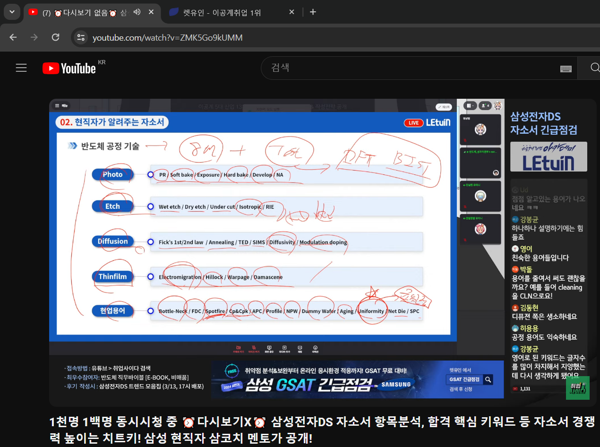Screen dimensions: 600x447
Task: Open the layout view dropdown in the meeting
Action: 470,106
